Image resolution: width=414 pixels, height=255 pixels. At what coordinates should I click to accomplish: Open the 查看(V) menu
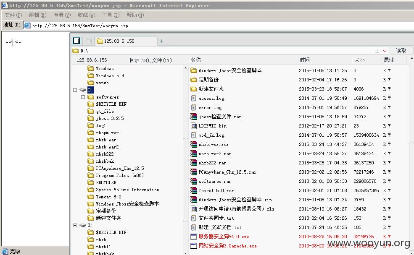point(62,15)
